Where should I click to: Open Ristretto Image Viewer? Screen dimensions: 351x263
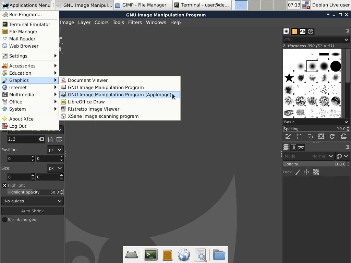pos(120,109)
